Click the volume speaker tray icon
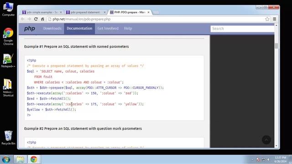Viewport: 292px width, 164px height. point(269,159)
